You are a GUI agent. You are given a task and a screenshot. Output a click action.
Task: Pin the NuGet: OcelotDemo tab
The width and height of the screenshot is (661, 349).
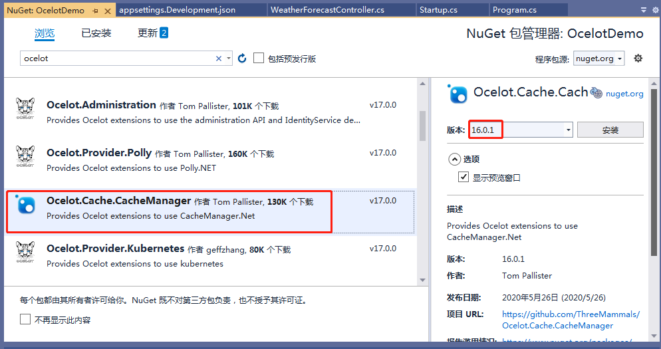95,11
